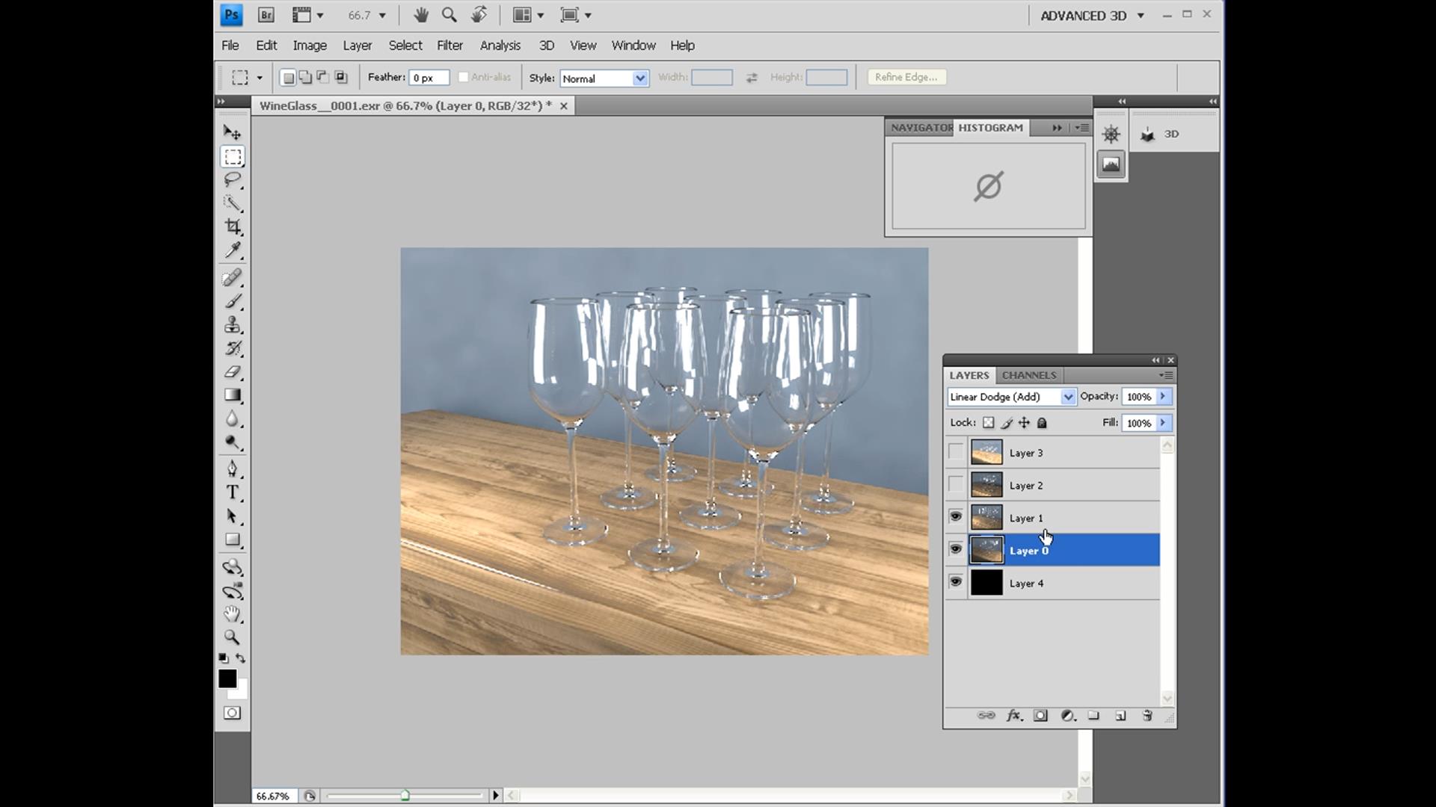Toggle lock all
This screenshot has height=807, width=1436.
pyautogui.click(x=1042, y=423)
